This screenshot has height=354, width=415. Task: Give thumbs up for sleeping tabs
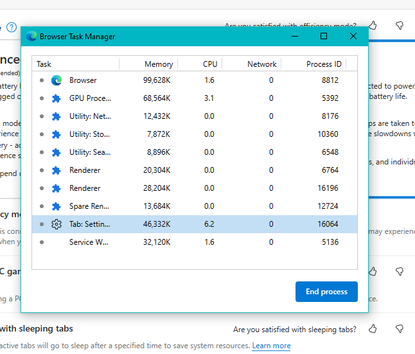tap(373, 329)
